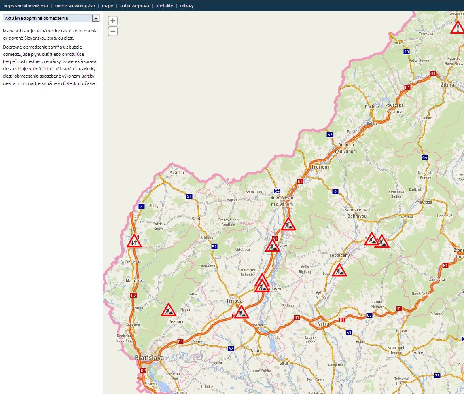Click the zoom in plus button
This screenshot has height=394, width=464.
click(x=113, y=21)
